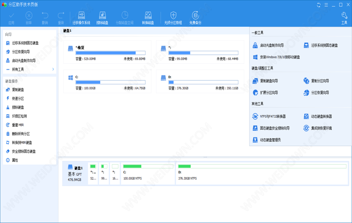Select the 99... partition block in disk map
The height and width of the screenshot is (223, 352).
104,173
